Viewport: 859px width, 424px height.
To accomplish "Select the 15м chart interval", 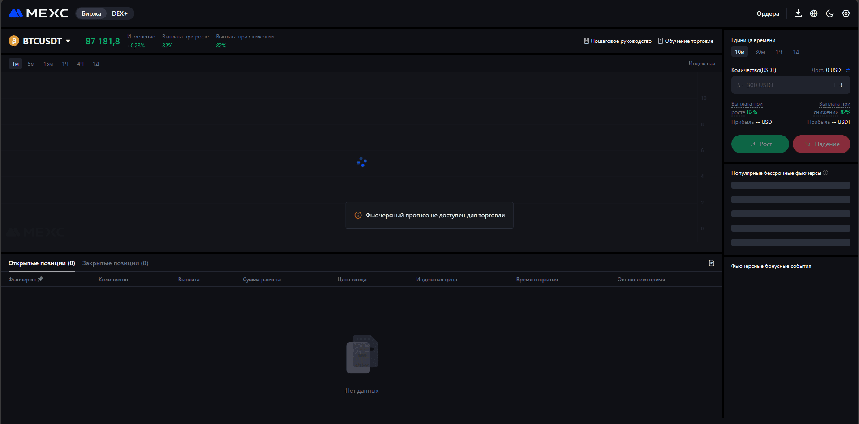I will (48, 64).
